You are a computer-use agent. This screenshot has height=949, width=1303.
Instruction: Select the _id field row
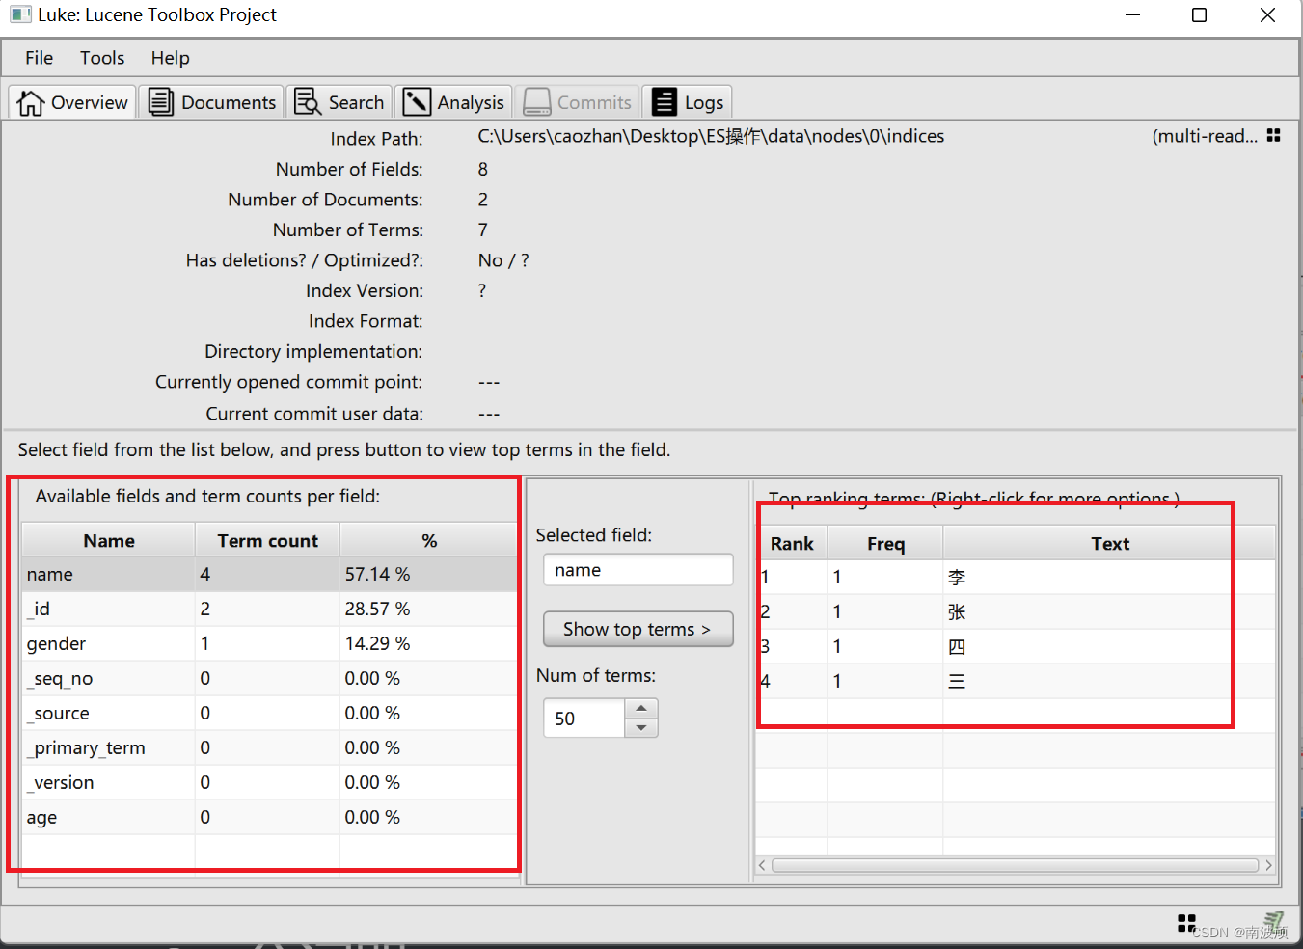(269, 609)
